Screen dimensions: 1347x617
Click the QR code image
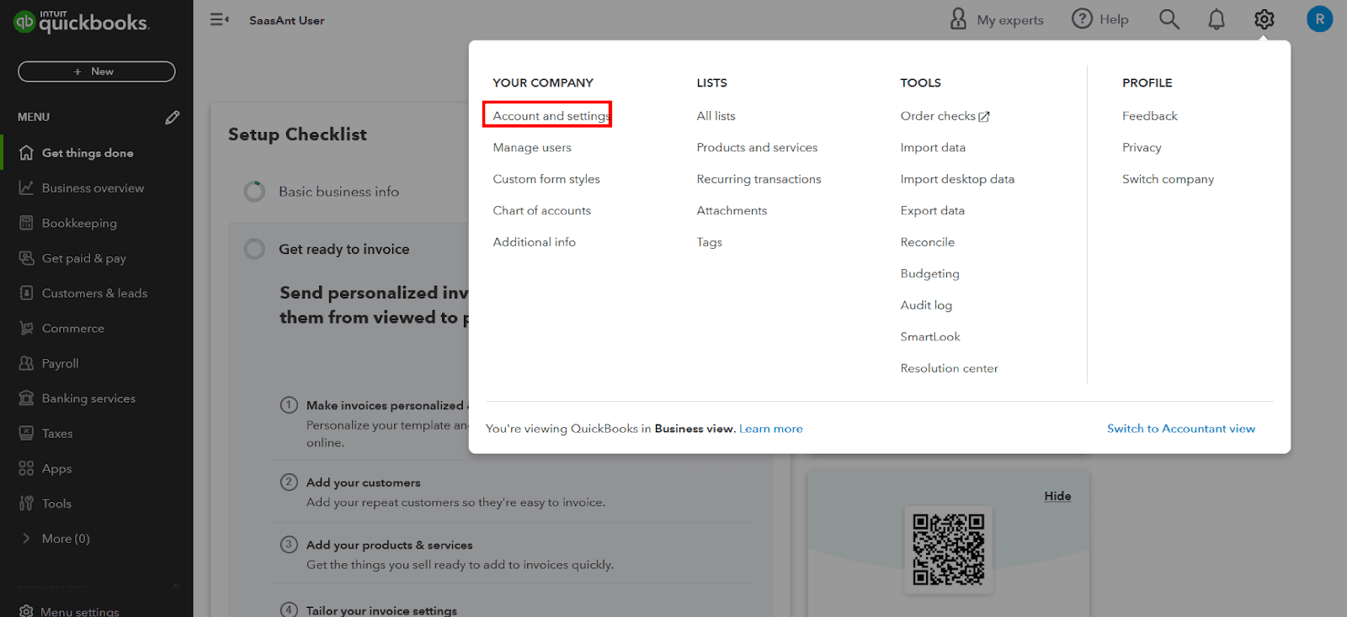point(949,550)
